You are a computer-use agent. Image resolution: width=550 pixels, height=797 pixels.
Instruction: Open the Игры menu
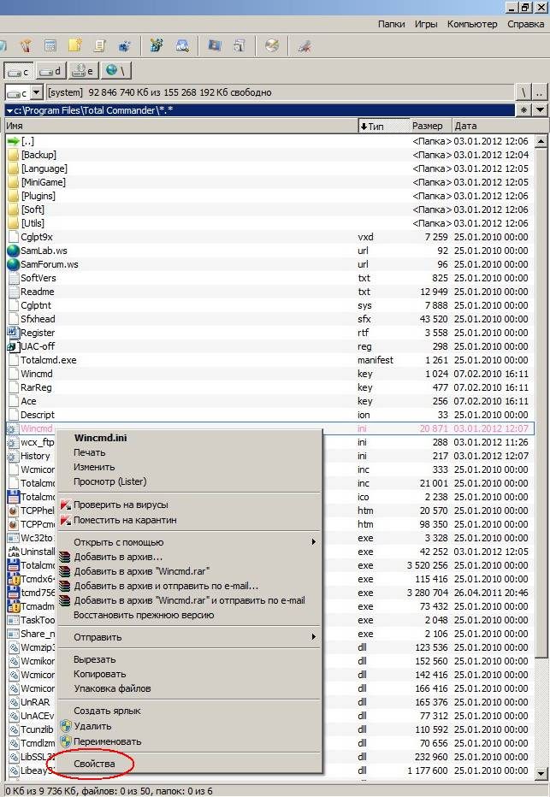426,24
